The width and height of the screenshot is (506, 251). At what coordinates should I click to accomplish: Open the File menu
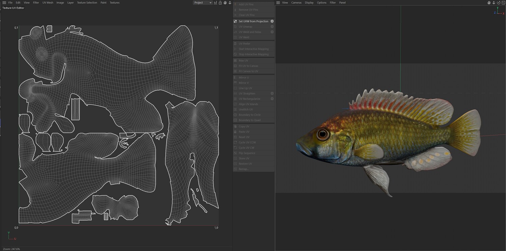10,3
